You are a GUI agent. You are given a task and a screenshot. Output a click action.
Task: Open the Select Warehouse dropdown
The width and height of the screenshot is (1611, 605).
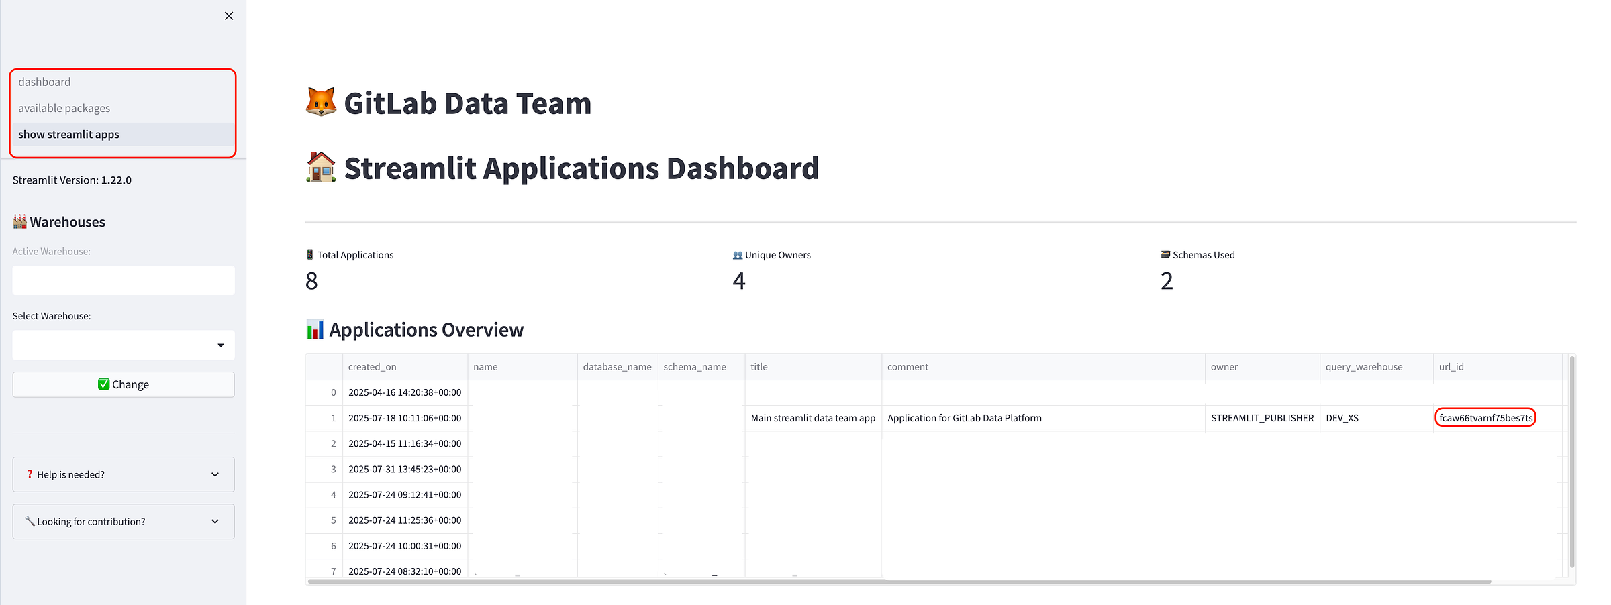point(124,345)
